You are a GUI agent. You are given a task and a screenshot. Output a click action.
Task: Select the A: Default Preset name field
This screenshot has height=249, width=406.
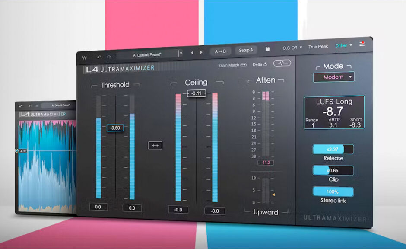[147, 54]
